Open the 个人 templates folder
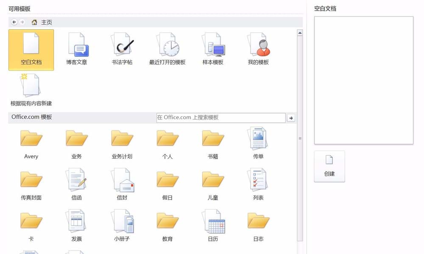The width and height of the screenshot is (424, 254). [167, 145]
